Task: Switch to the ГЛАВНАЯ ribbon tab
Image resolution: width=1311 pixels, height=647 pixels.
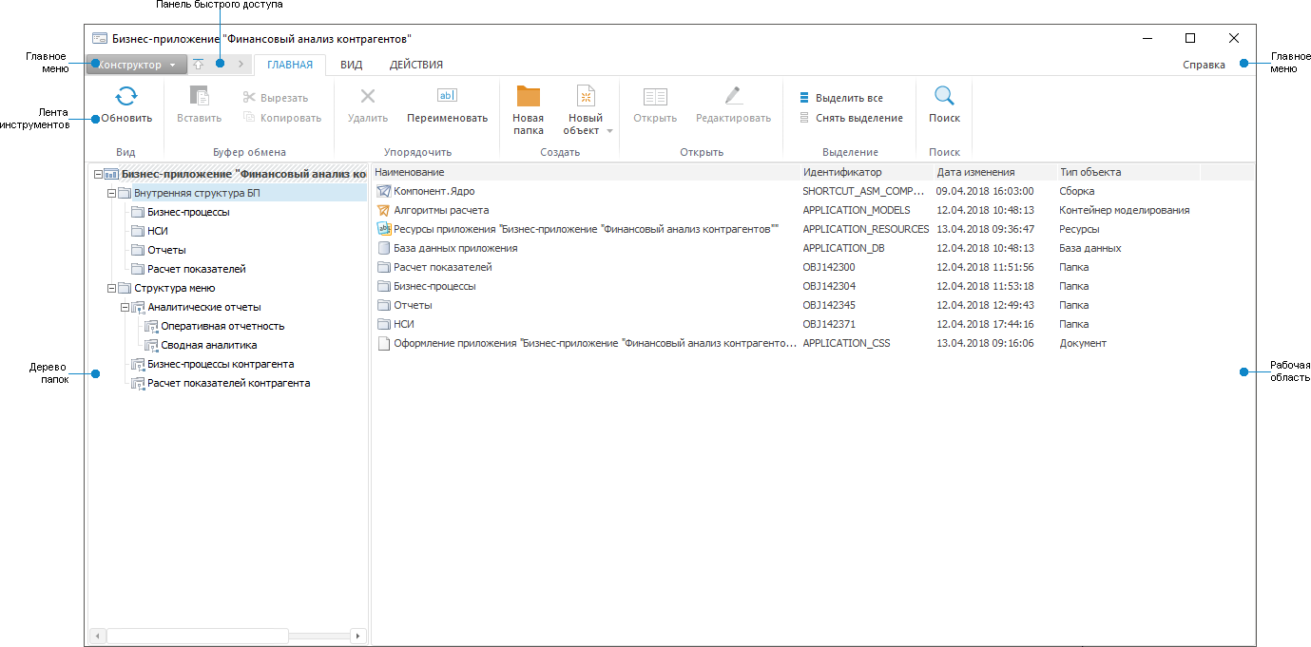Action: click(x=290, y=65)
